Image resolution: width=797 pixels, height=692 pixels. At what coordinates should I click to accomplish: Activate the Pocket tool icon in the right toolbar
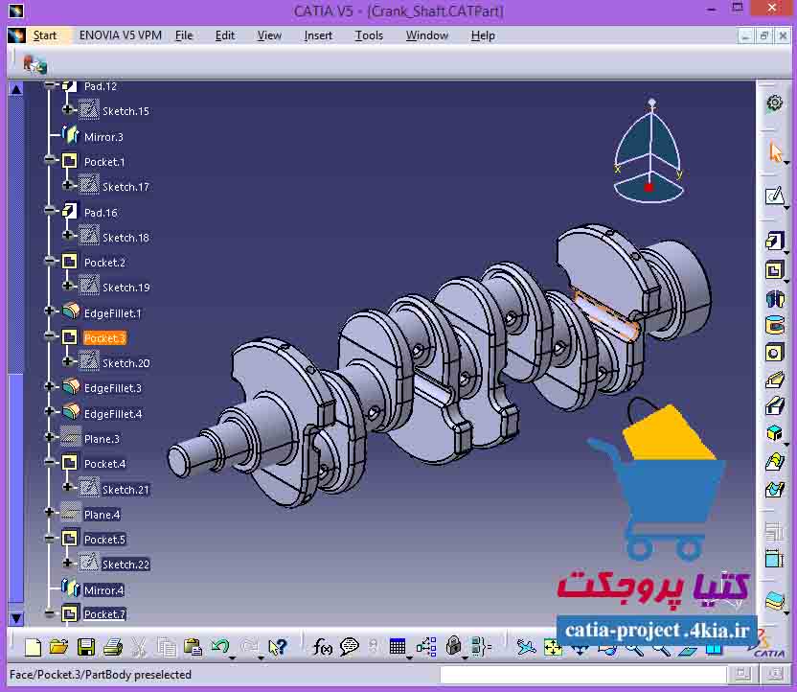pos(775,270)
